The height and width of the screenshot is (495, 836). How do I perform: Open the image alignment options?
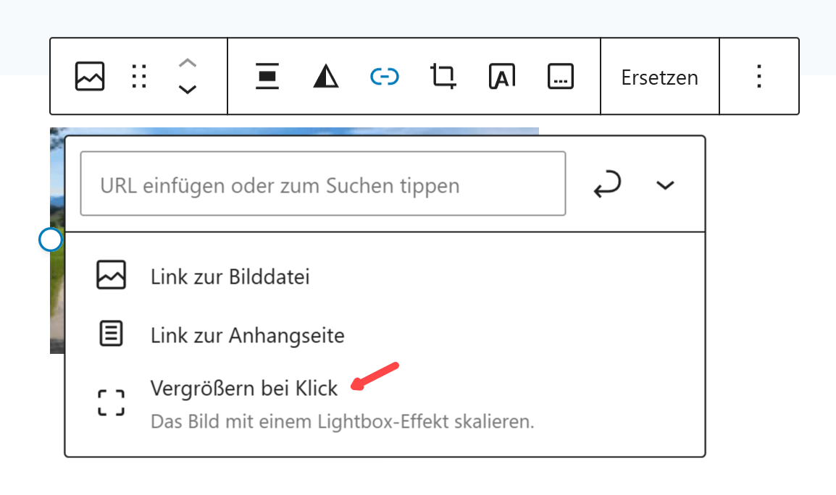pos(267,77)
